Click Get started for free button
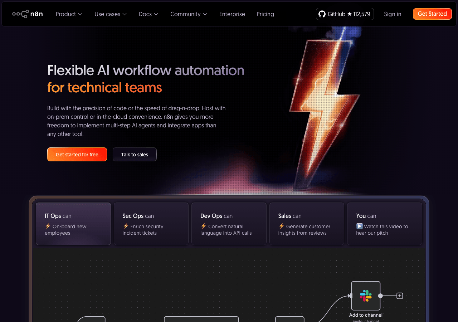458x322 pixels. [x=77, y=155]
